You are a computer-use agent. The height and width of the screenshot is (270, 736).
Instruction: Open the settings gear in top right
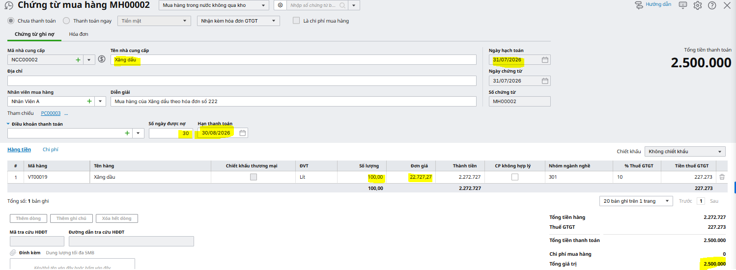(x=698, y=5)
